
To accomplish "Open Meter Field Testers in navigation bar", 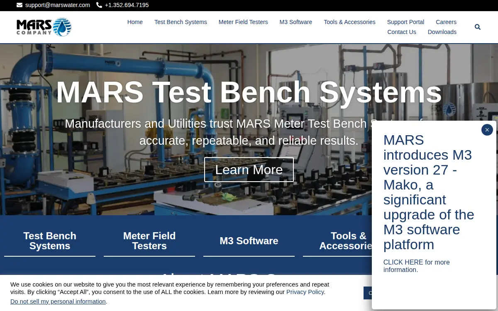I will point(243,22).
